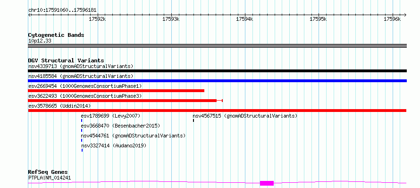This screenshot has width=420, height=188.
Task: Click the blue nsv3327414 variant mark
Action: click(x=82, y=151)
